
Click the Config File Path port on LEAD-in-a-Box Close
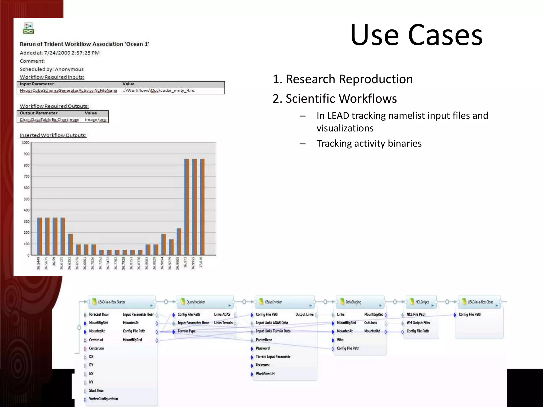(455, 315)
